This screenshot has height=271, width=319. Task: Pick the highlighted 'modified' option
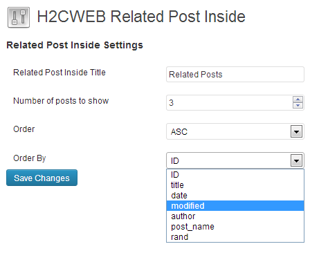pos(235,206)
